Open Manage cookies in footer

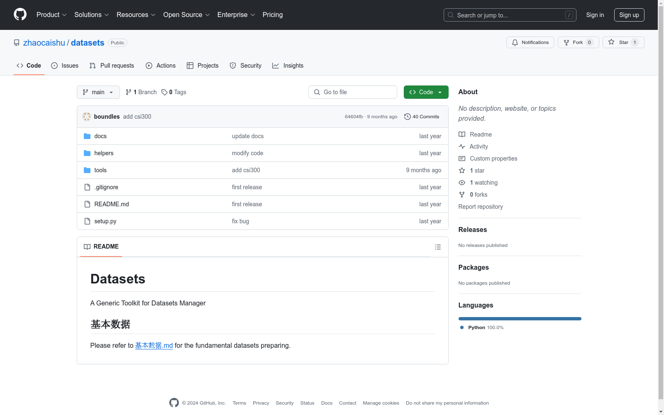[x=381, y=403]
